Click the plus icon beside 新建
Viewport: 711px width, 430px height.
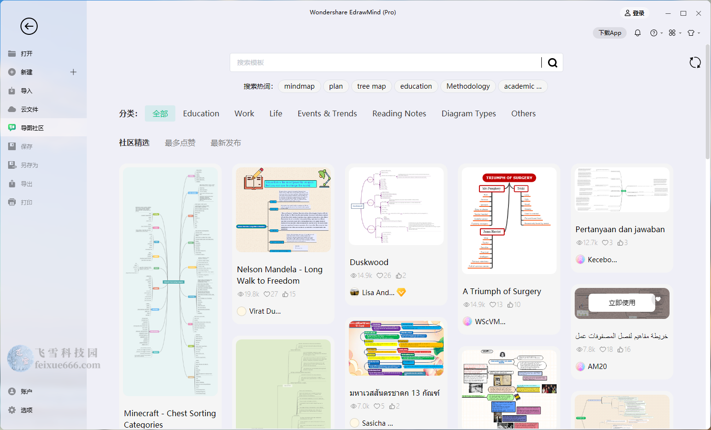click(73, 72)
